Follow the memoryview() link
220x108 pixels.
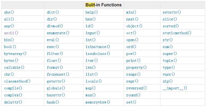pyautogui.click(x=98, y=102)
